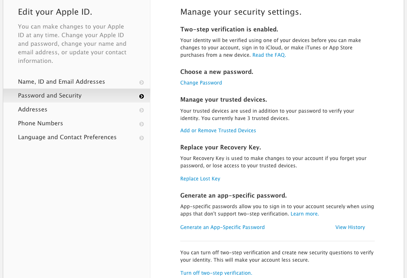Follow the Learn more link
Viewport: 407px width, 278px height.
[x=304, y=214]
